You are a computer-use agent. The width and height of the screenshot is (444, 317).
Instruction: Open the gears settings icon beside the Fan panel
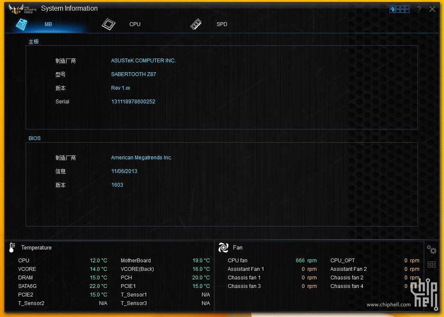(432, 249)
